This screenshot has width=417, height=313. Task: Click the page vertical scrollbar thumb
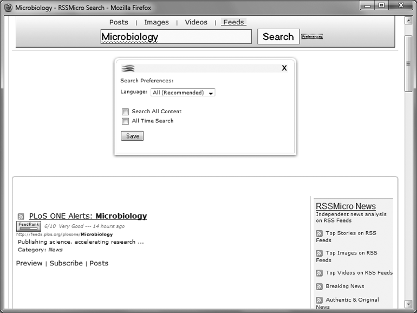[x=408, y=65]
